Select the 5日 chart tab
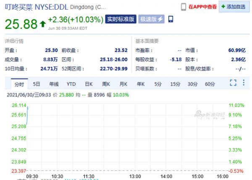 pos(37,84)
